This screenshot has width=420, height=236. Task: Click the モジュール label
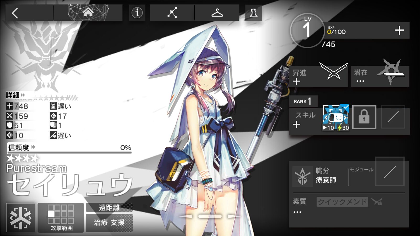click(x=361, y=170)
